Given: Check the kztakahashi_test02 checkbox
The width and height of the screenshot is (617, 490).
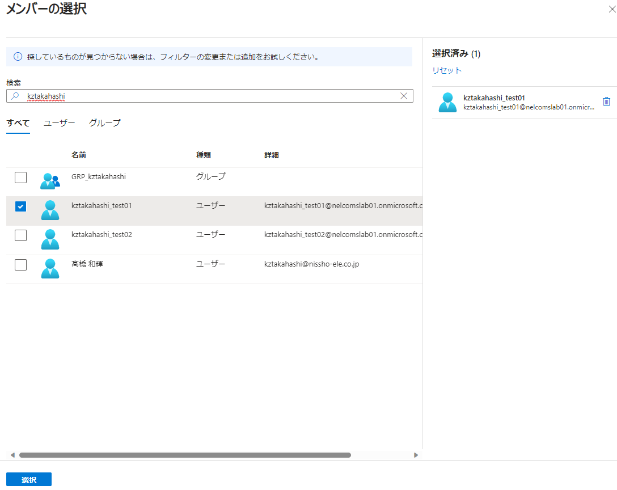Looking at the screenshot, I should pyautogui.click(x=20, y=235).
